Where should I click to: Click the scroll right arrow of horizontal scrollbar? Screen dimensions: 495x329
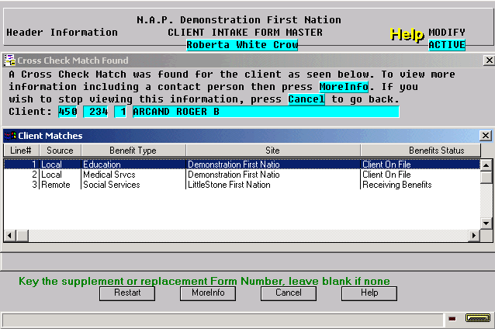pyautogui.click(x=474, y=236)
